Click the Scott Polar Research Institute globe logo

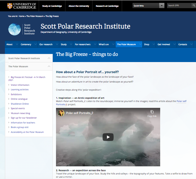pos(15,29)
